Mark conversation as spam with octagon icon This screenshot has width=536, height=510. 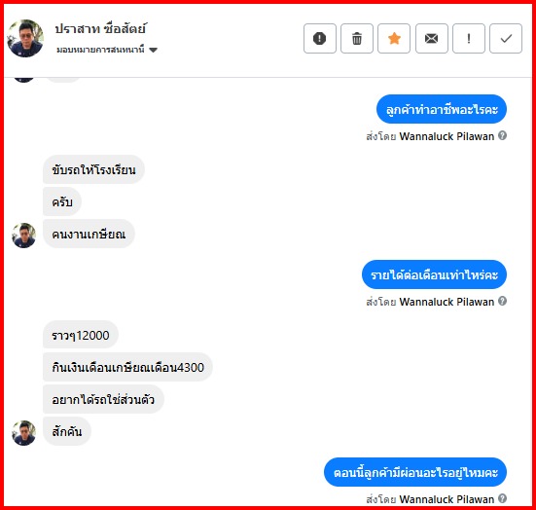(320, 38)
